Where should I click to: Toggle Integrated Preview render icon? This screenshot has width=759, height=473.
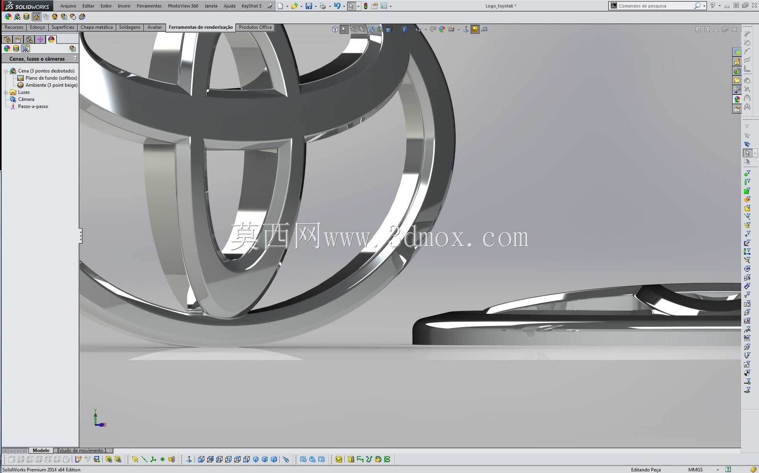tap(36, 17)
